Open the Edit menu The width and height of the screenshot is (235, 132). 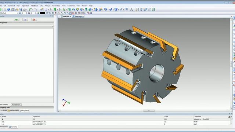point(5,6)
